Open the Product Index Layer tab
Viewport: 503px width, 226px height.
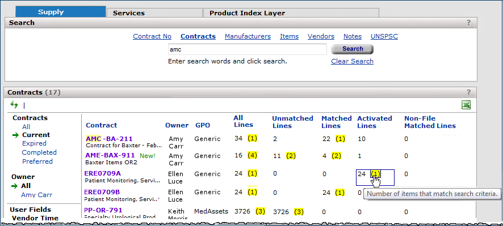tap(291, 13)
